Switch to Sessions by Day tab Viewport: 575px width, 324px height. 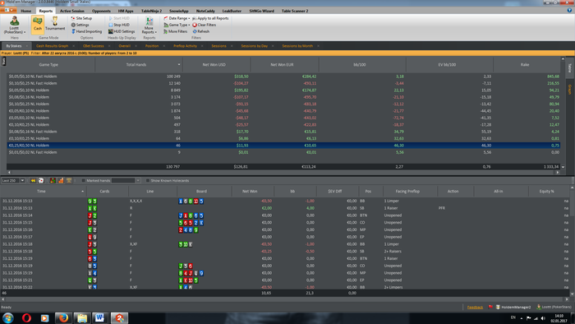pyautogui.click(x=254, y=46)
